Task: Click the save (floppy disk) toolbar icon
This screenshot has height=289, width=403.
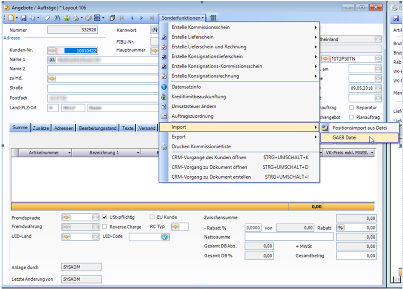Action: (24, 18)
